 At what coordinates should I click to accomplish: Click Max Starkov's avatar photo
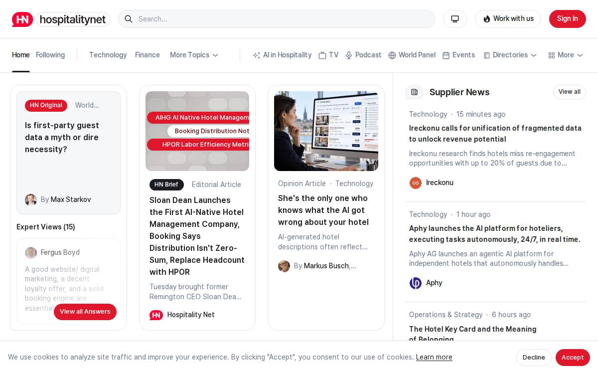coord(31,200)
